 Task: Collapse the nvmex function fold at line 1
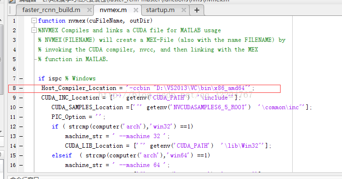pyautogui.click(x=34, y=21)
